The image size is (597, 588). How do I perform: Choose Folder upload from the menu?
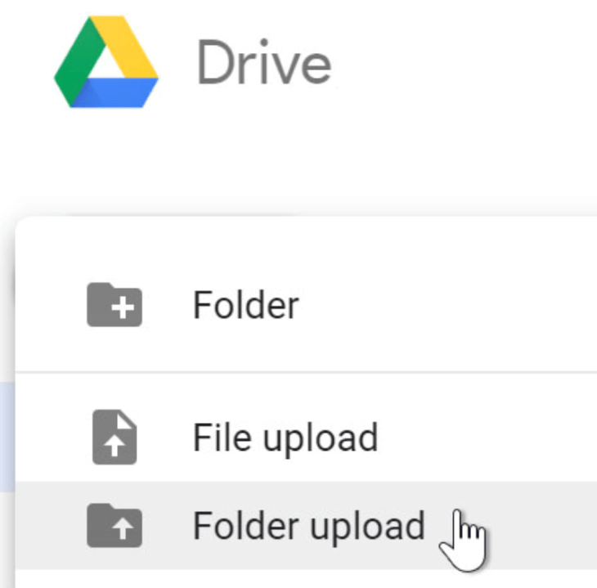tap(308, 526)
